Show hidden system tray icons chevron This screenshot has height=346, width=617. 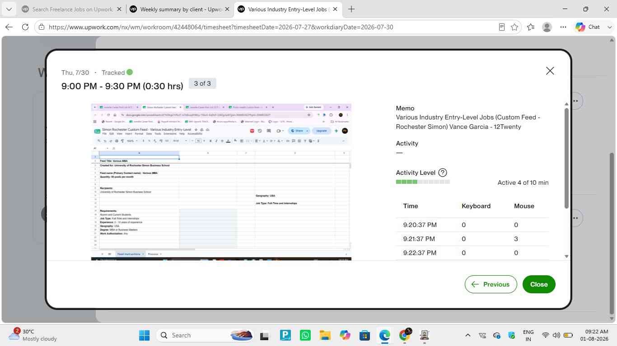468,335
